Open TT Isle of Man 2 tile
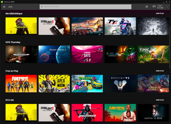Viewport: 171px width, 124px height. click(120, 26)
